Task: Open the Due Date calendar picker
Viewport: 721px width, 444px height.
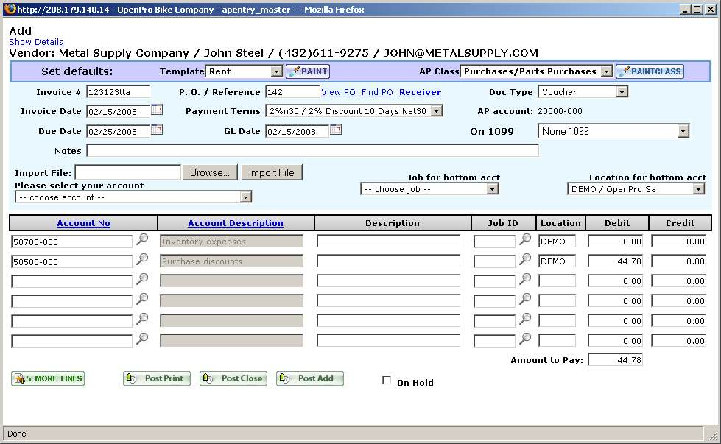Action: (x=156, y=130)
